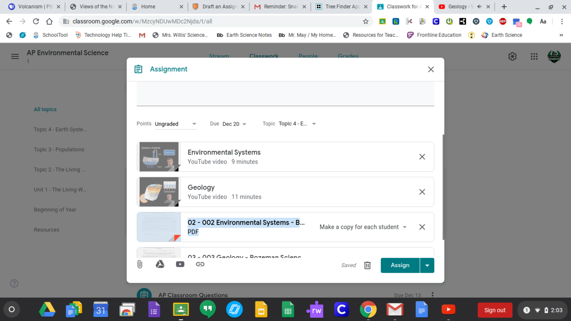Remove the Geology video attachment
Screen dimensions: 571x321
(x=422, y=192)
